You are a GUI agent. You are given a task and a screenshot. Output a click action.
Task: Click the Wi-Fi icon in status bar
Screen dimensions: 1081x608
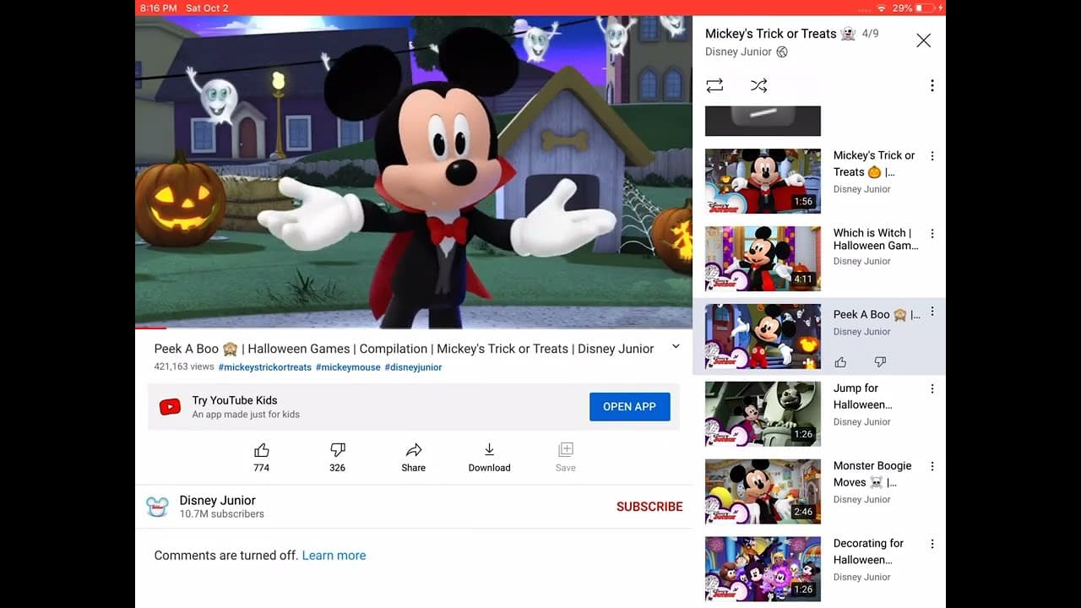click(882, 8)
